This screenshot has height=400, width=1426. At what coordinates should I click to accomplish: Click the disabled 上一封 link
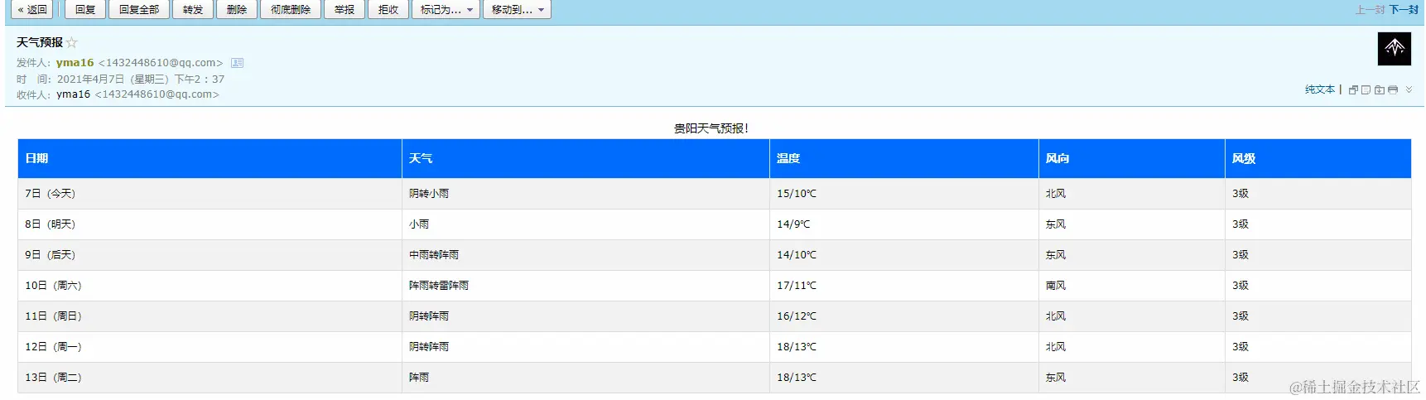click(x=1370, y=10)
